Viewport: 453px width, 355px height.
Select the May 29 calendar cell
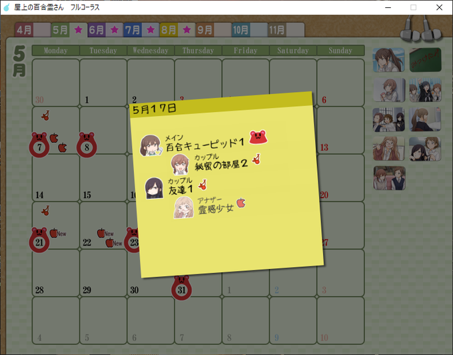[x=103, y=272]
